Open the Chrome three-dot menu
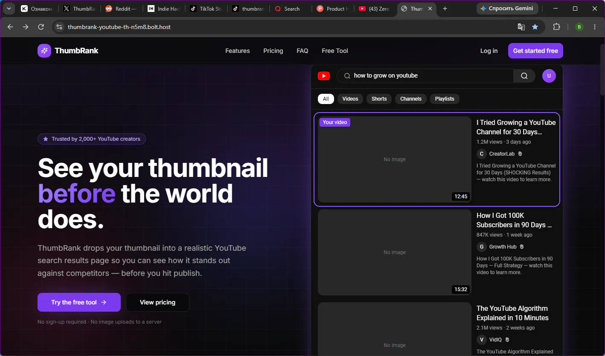605x356 pixels. 595,27
